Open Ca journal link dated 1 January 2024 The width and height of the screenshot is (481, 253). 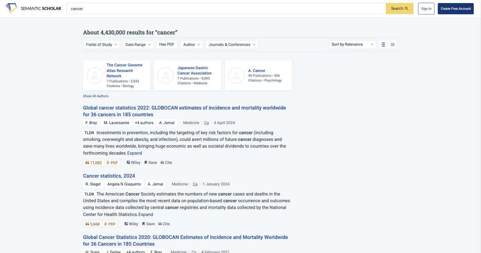pos(195,184)
